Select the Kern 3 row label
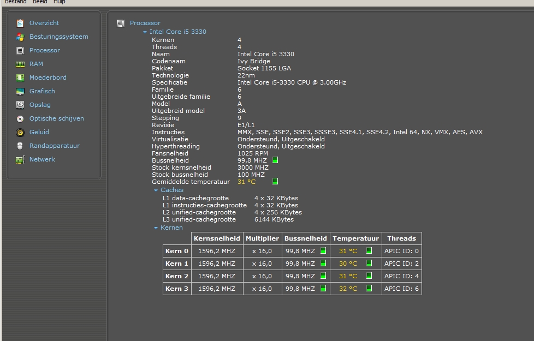 pos(177,289)
